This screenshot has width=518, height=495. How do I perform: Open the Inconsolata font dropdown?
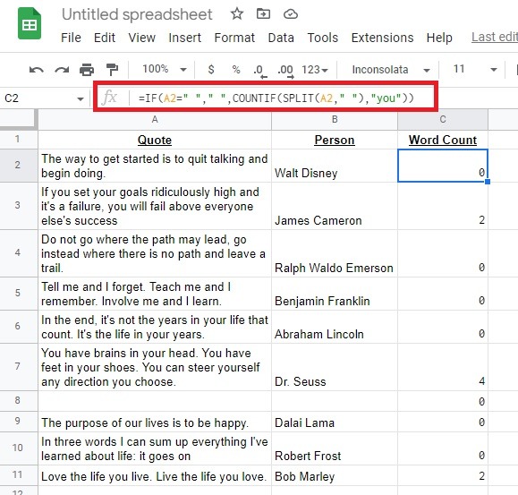coord(390,70)
